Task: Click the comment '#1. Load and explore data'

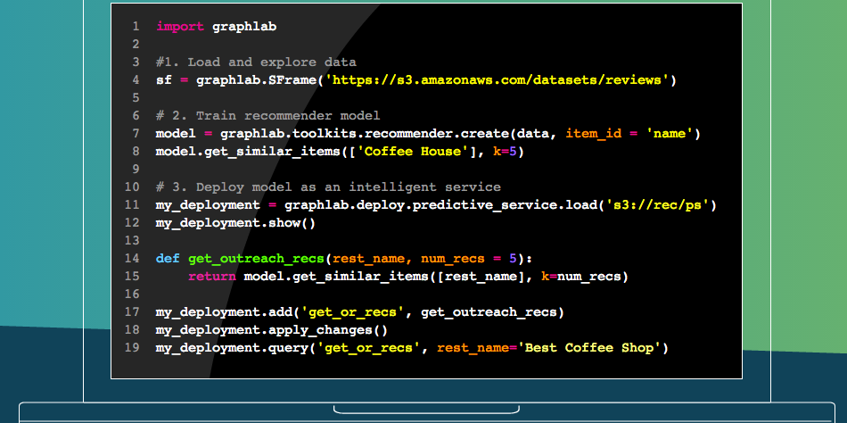Action: [x=256, y=62]
